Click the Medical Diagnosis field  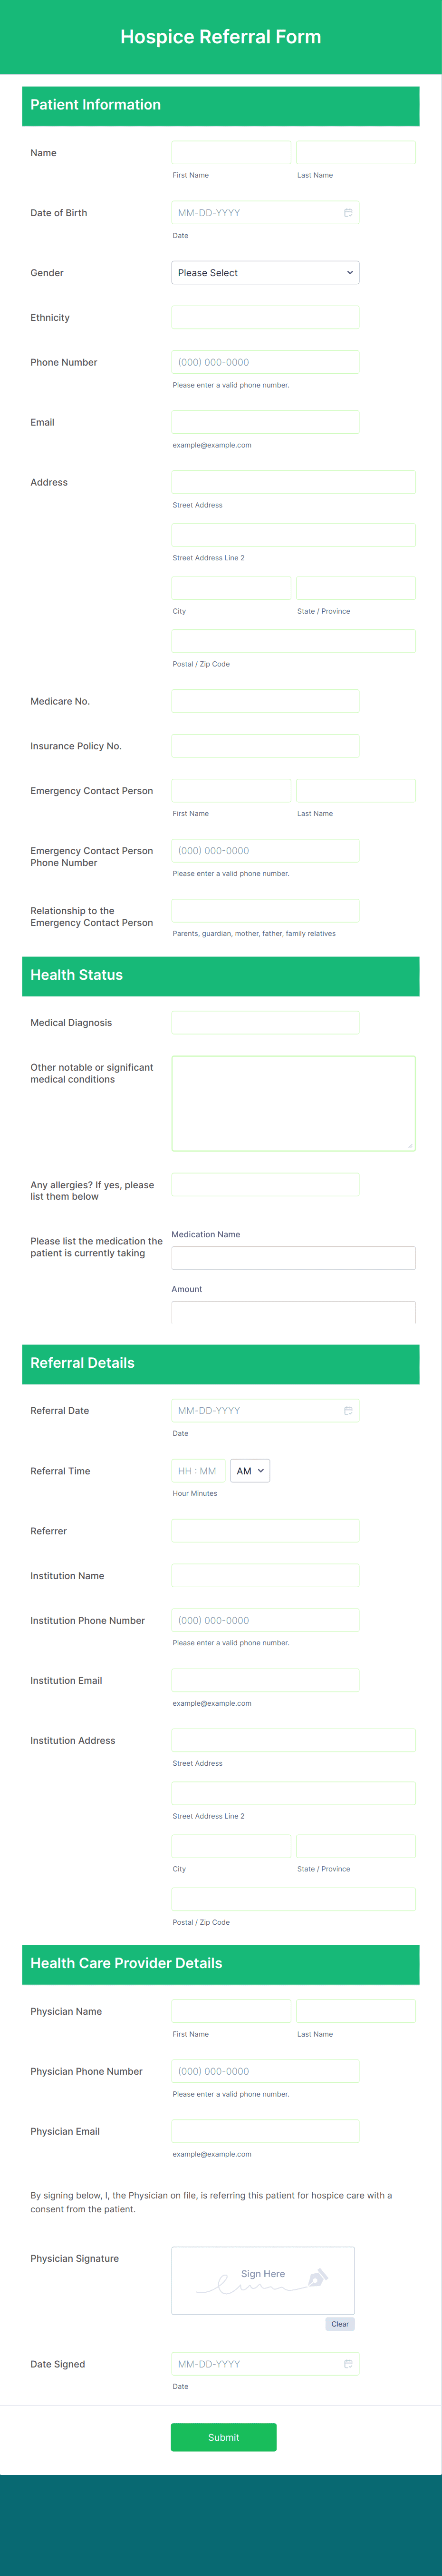tap(264, 1022)
